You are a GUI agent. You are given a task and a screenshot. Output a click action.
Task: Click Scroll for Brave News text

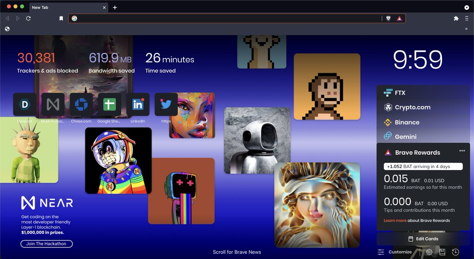237,252
